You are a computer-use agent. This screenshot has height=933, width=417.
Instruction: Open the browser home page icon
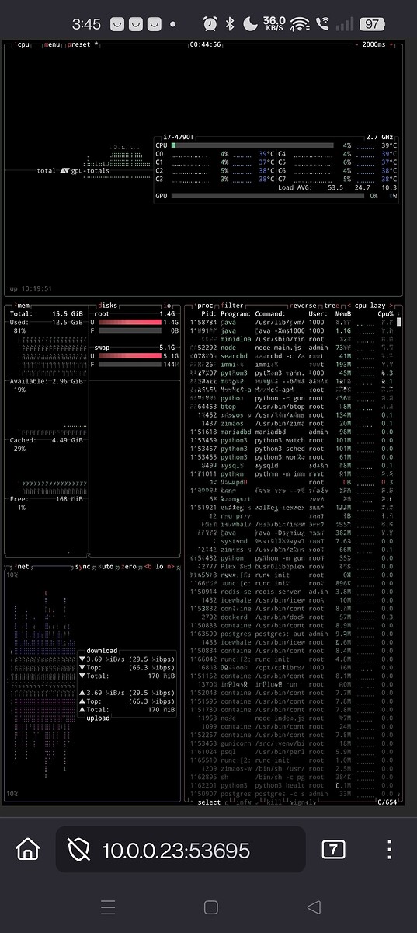[28, 848]
